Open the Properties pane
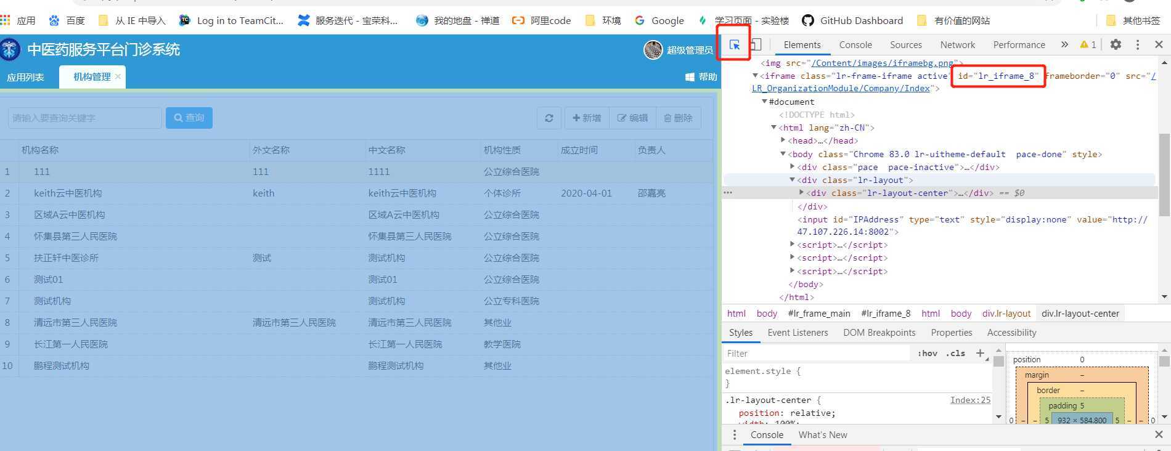This screenshot has width=1171, height=451. (951, 333)
